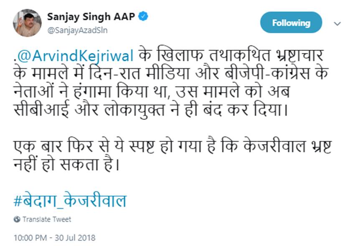Expand the tweet options chevron menu
The width and height of the screenshot is (355, 246).
point(337,24)
